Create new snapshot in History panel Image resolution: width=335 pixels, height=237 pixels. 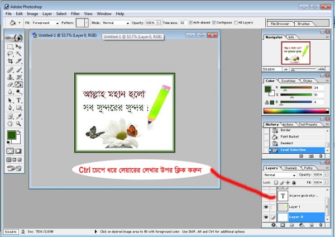[312, 156]
